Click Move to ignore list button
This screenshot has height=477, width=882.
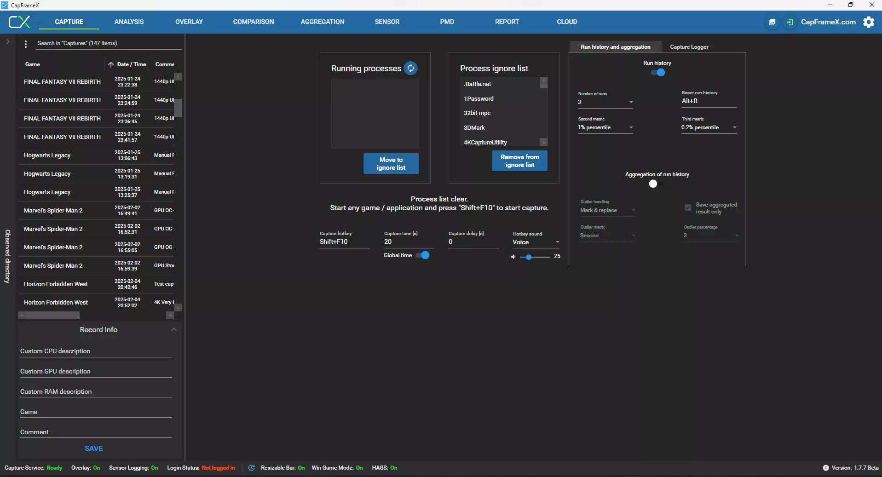point(391,164)
